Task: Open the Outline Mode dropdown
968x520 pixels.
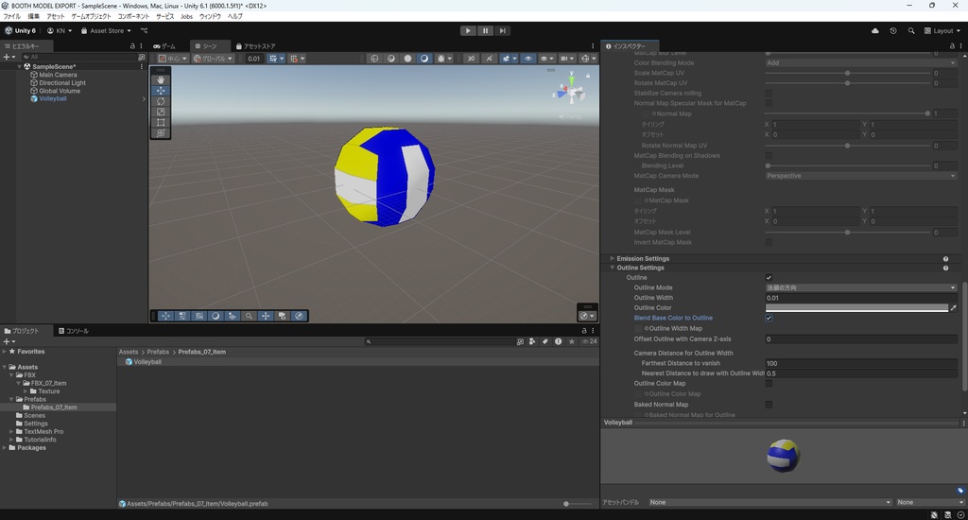Action: click(861, 287)
